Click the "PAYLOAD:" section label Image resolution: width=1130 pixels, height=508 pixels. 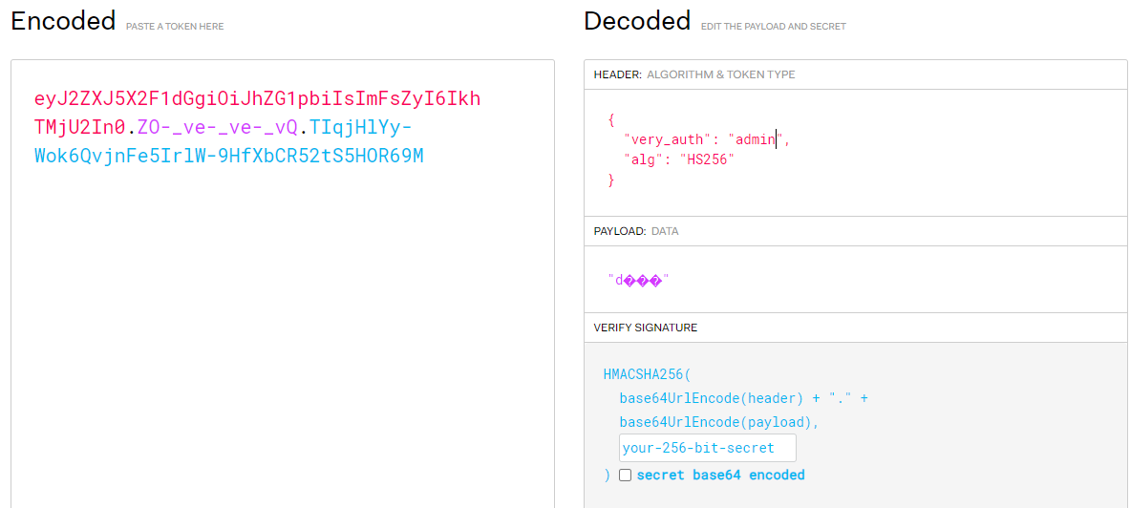click(x=620, y=231)
